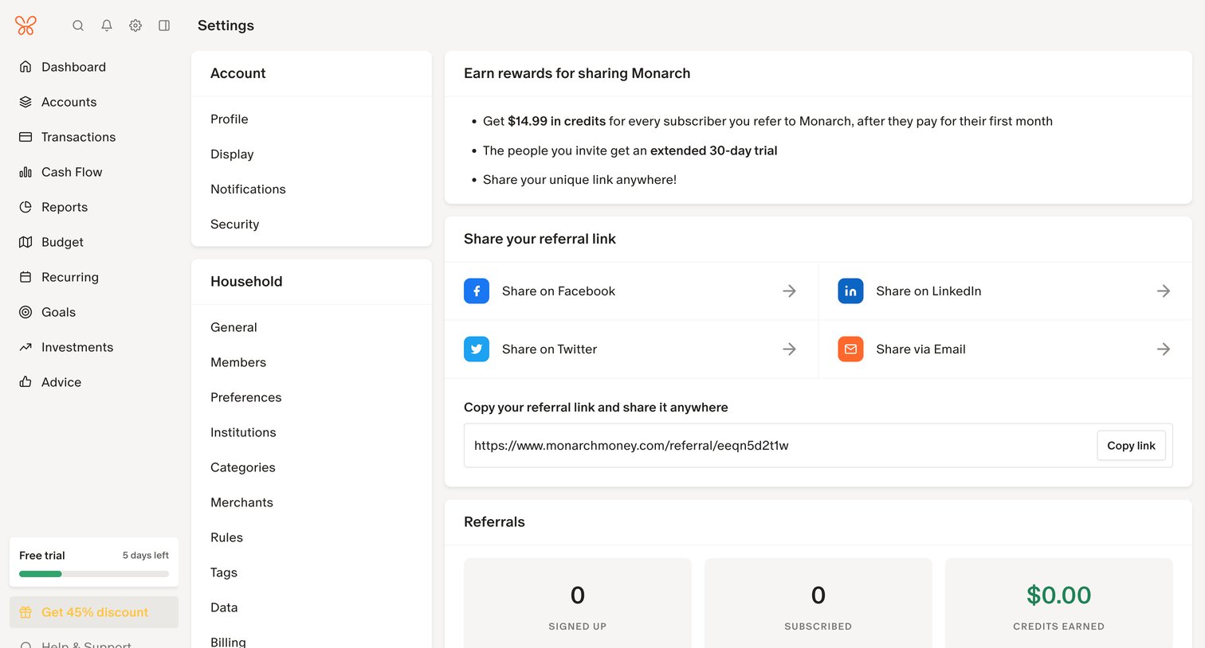Select Display settings
This screenshot has width=1205, height=648.
tap(312, 154)
